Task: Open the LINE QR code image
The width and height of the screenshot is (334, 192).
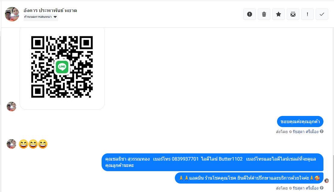Action: click(x=62, y=67)
